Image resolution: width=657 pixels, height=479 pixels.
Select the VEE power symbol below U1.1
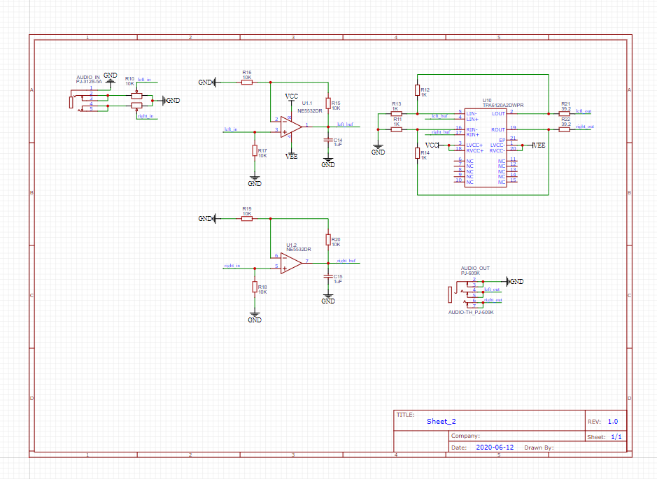pos(291,155)
